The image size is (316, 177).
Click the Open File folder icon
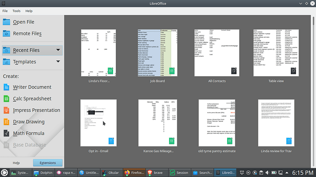pyautogui.click(x=6, y=22)
